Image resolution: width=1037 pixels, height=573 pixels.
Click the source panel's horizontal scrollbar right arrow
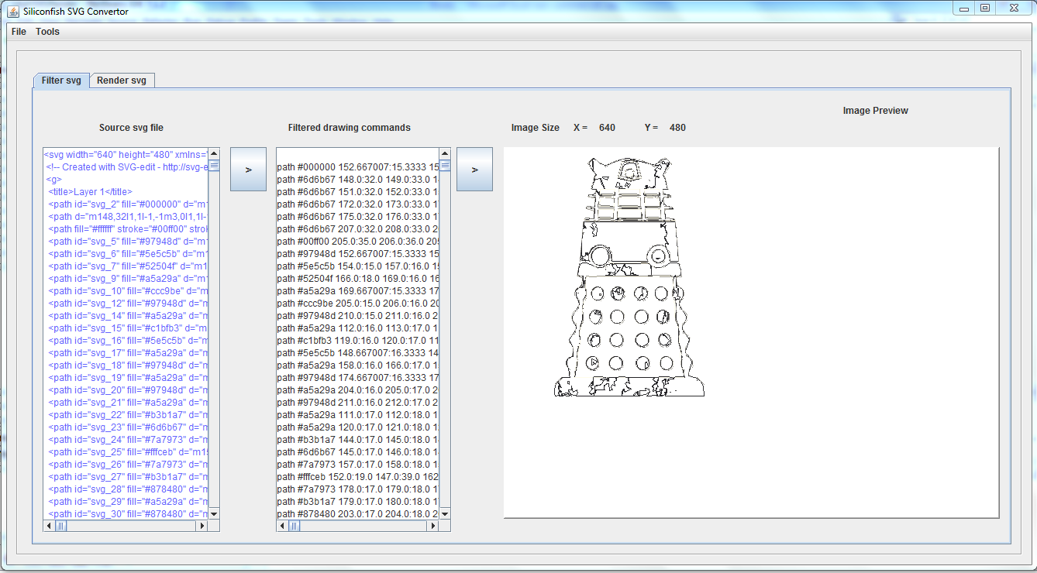[203, 526]
